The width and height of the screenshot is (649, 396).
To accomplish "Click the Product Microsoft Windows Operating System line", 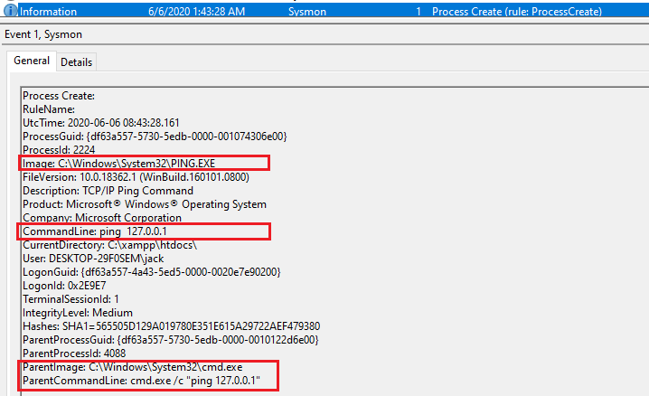I will click(x=145, y=204).
